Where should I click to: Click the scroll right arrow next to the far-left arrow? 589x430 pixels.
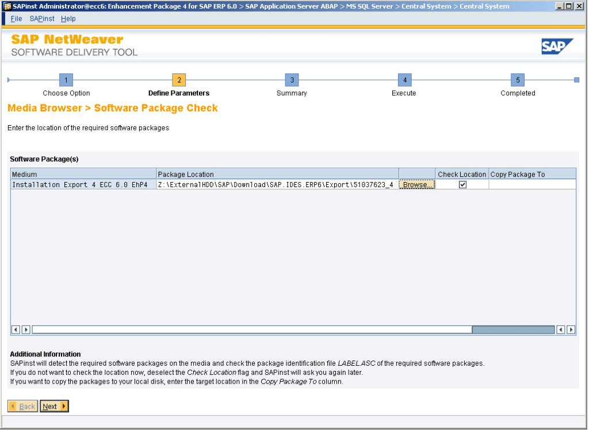tap(26, 330)
